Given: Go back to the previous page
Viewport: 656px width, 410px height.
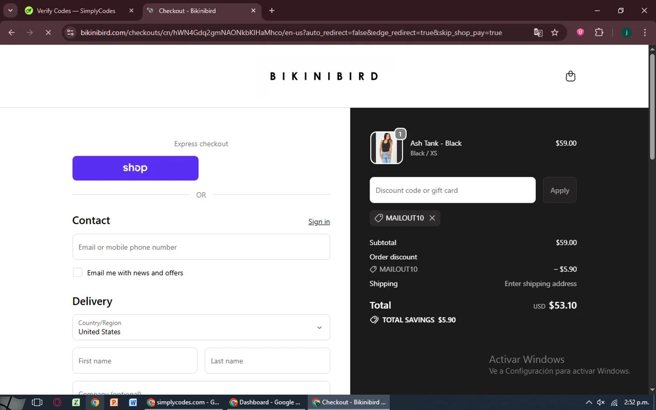Looking at the screenshot, I should pyautogui.click(x=12, y=32).
